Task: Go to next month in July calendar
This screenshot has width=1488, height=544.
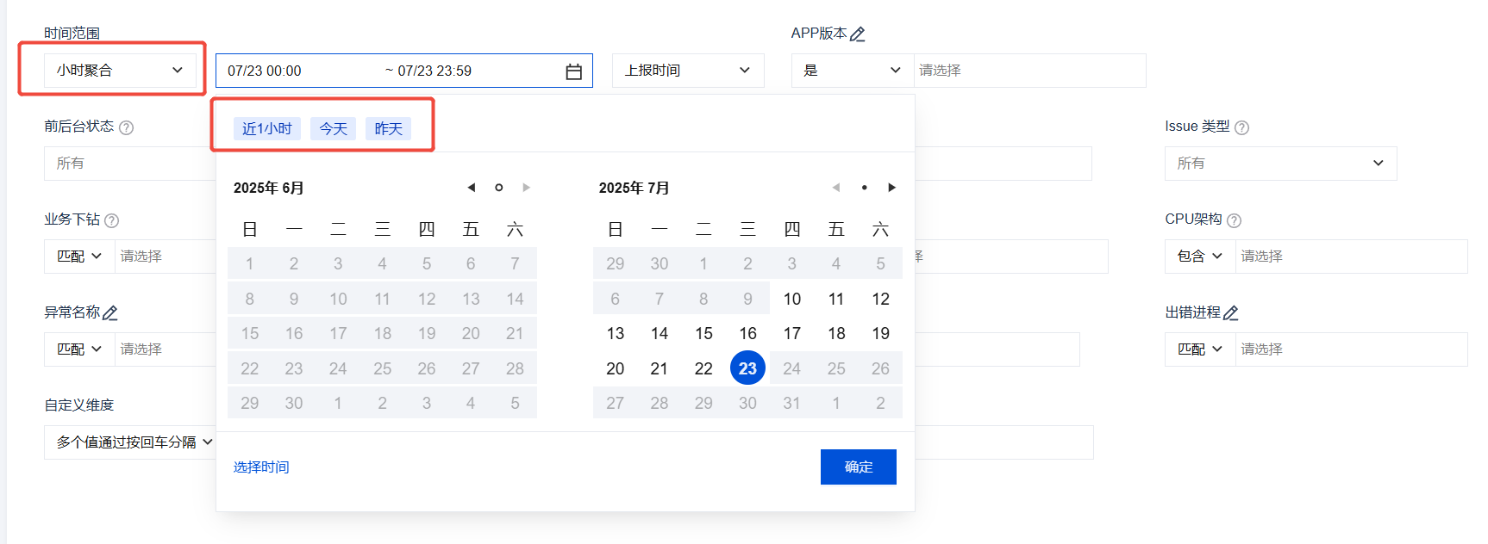Action: point(891,188)
